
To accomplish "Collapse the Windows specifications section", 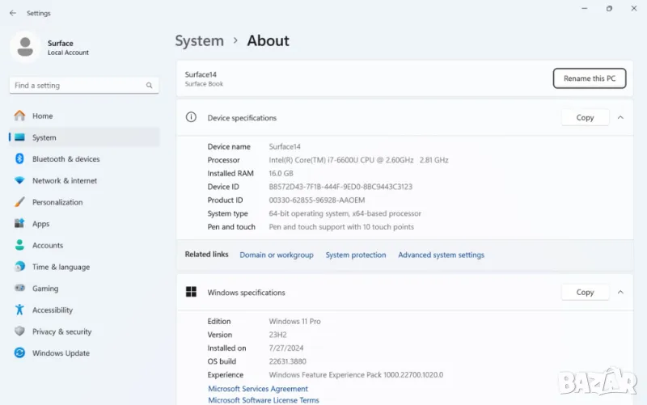I will point(620,293).
